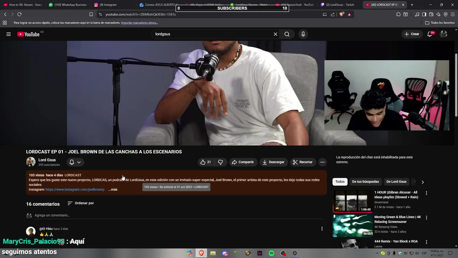This screenshot has height=258, width=458.
Task: Click the address bar URL
Action: pos(141,14)
